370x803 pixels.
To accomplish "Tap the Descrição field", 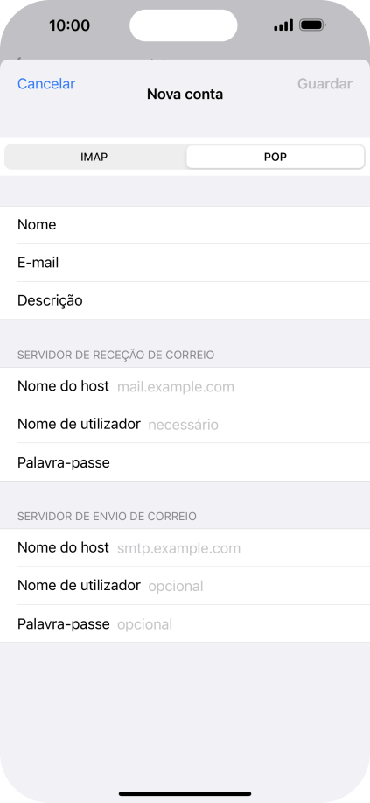I will pyautogui.click(x=185, y=300).
